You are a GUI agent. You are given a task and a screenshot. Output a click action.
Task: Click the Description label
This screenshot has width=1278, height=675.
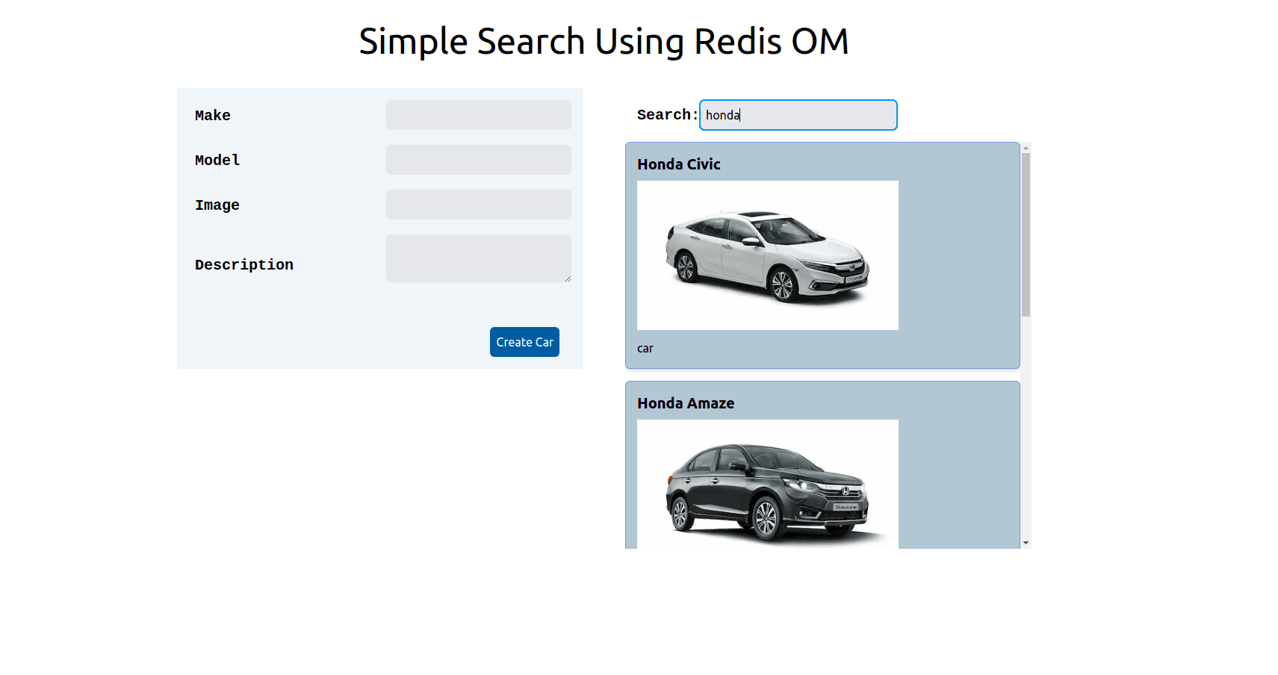click(x=244, y=264)
